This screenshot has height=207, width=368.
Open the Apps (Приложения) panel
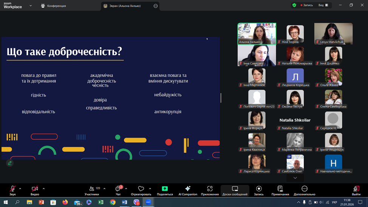(210, 189)
